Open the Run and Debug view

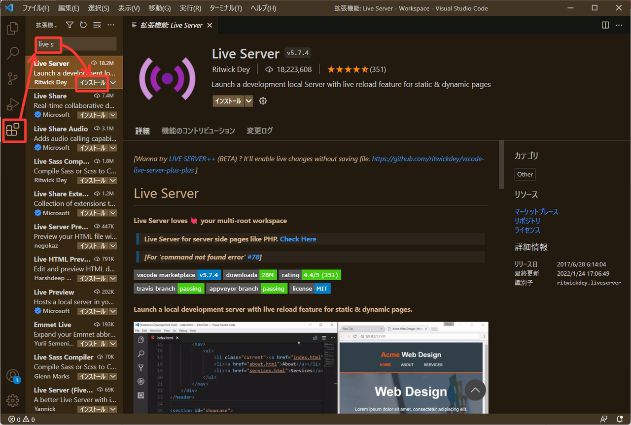click(x=13, y=104)
